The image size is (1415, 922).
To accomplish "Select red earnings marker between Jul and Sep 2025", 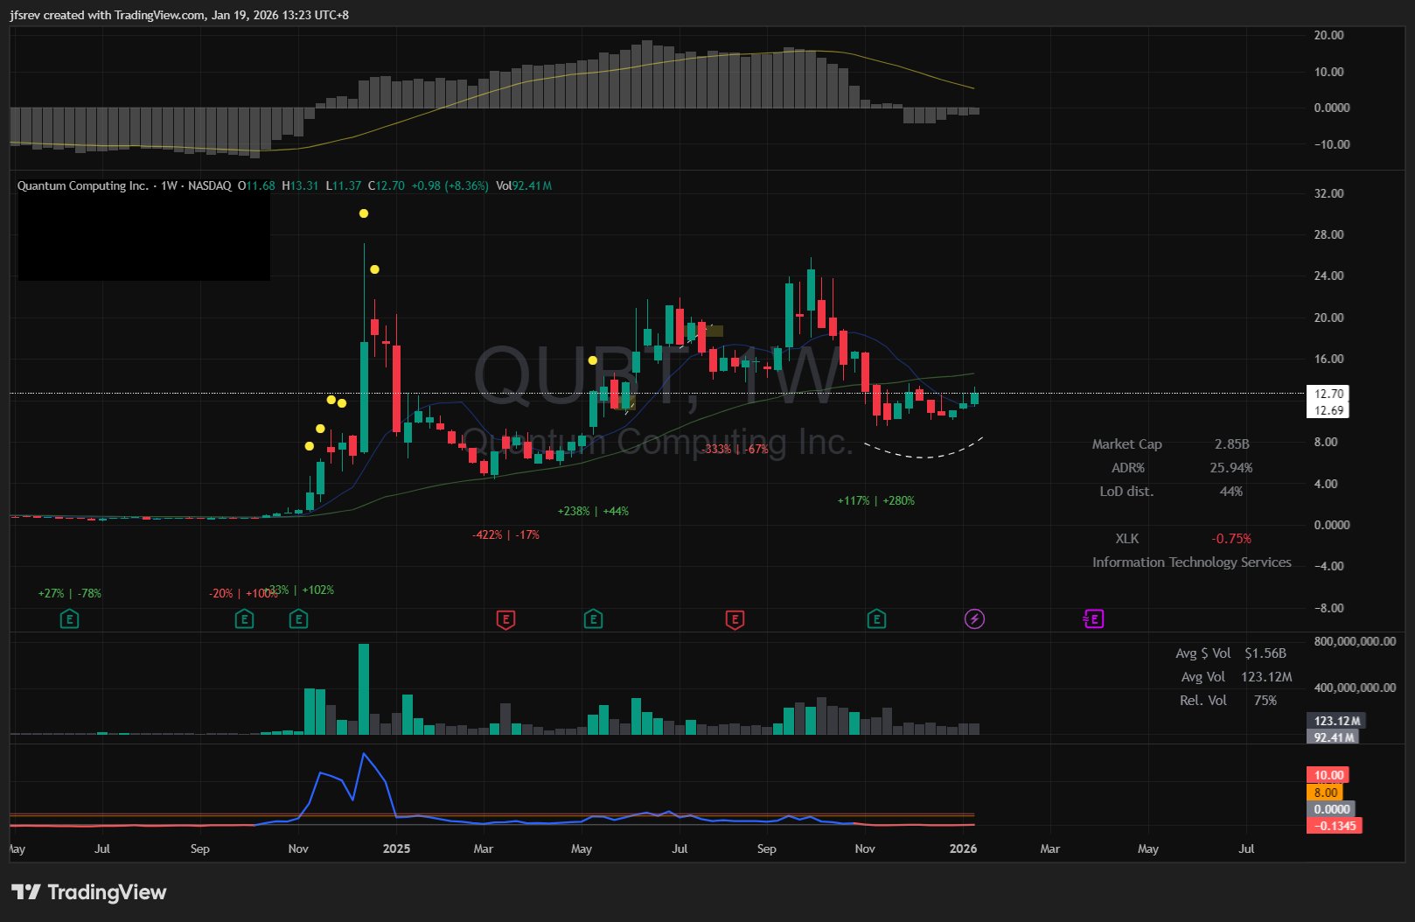I will (735, 619).
